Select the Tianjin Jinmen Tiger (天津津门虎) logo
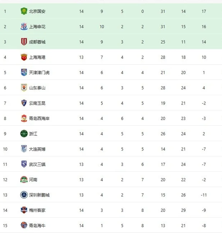The width and height of the screenshot is (222, 233). pyautogui.click(x=24, y=73)
